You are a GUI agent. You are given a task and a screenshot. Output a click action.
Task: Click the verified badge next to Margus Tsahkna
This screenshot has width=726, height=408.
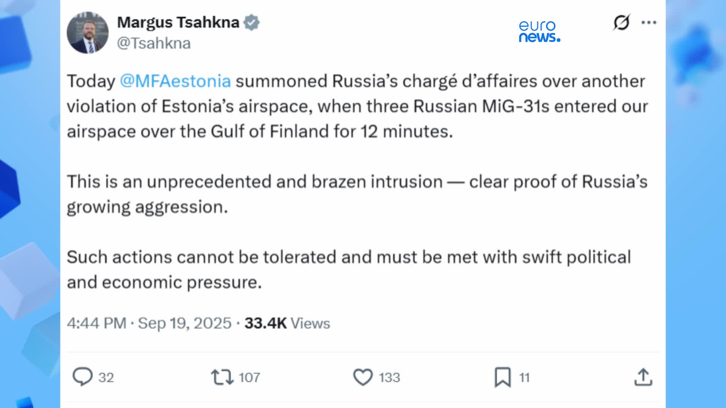pos(251,22)
